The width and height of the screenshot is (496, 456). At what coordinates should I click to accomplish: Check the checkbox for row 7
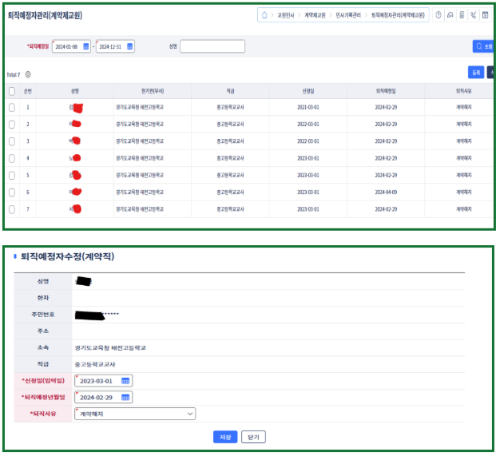pyautogui.click(x=12, y=209)
